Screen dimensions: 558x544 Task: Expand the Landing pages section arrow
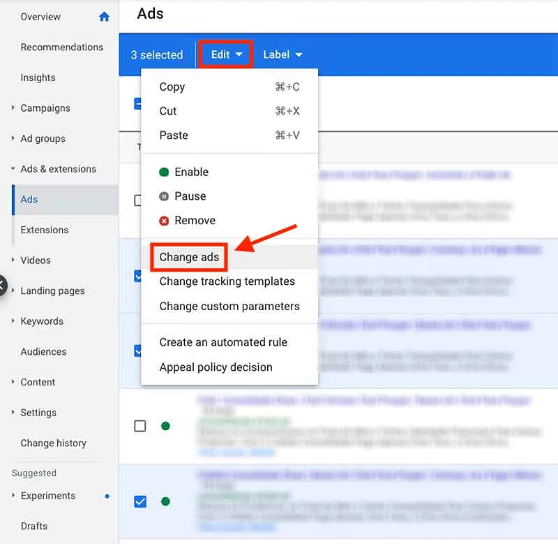pos(13,291)
